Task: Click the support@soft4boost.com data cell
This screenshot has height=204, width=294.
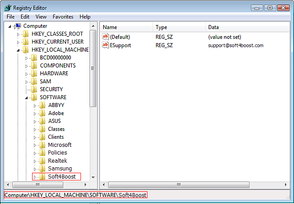Action: point(236,45)
